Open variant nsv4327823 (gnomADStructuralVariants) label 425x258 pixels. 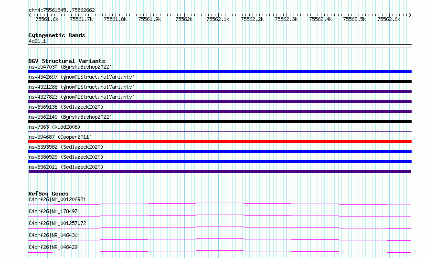[82, 97]
